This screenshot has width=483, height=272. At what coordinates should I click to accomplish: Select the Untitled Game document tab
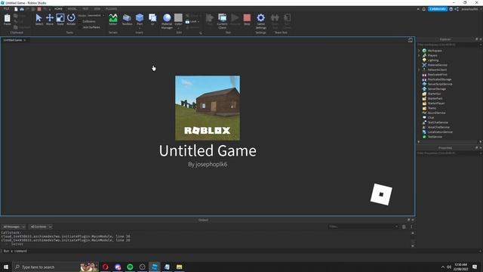13,40
